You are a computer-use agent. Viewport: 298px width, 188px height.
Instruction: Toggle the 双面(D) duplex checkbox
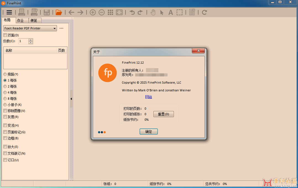(x=5, y=35)
